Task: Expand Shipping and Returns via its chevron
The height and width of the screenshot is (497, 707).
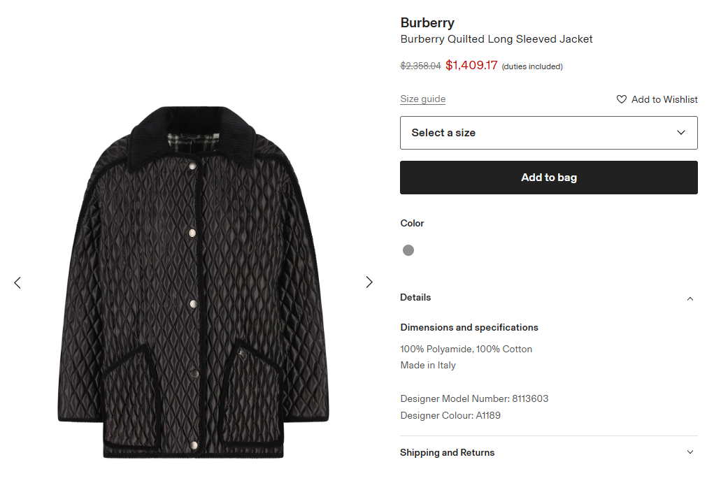Action: [x=690, y=452]
